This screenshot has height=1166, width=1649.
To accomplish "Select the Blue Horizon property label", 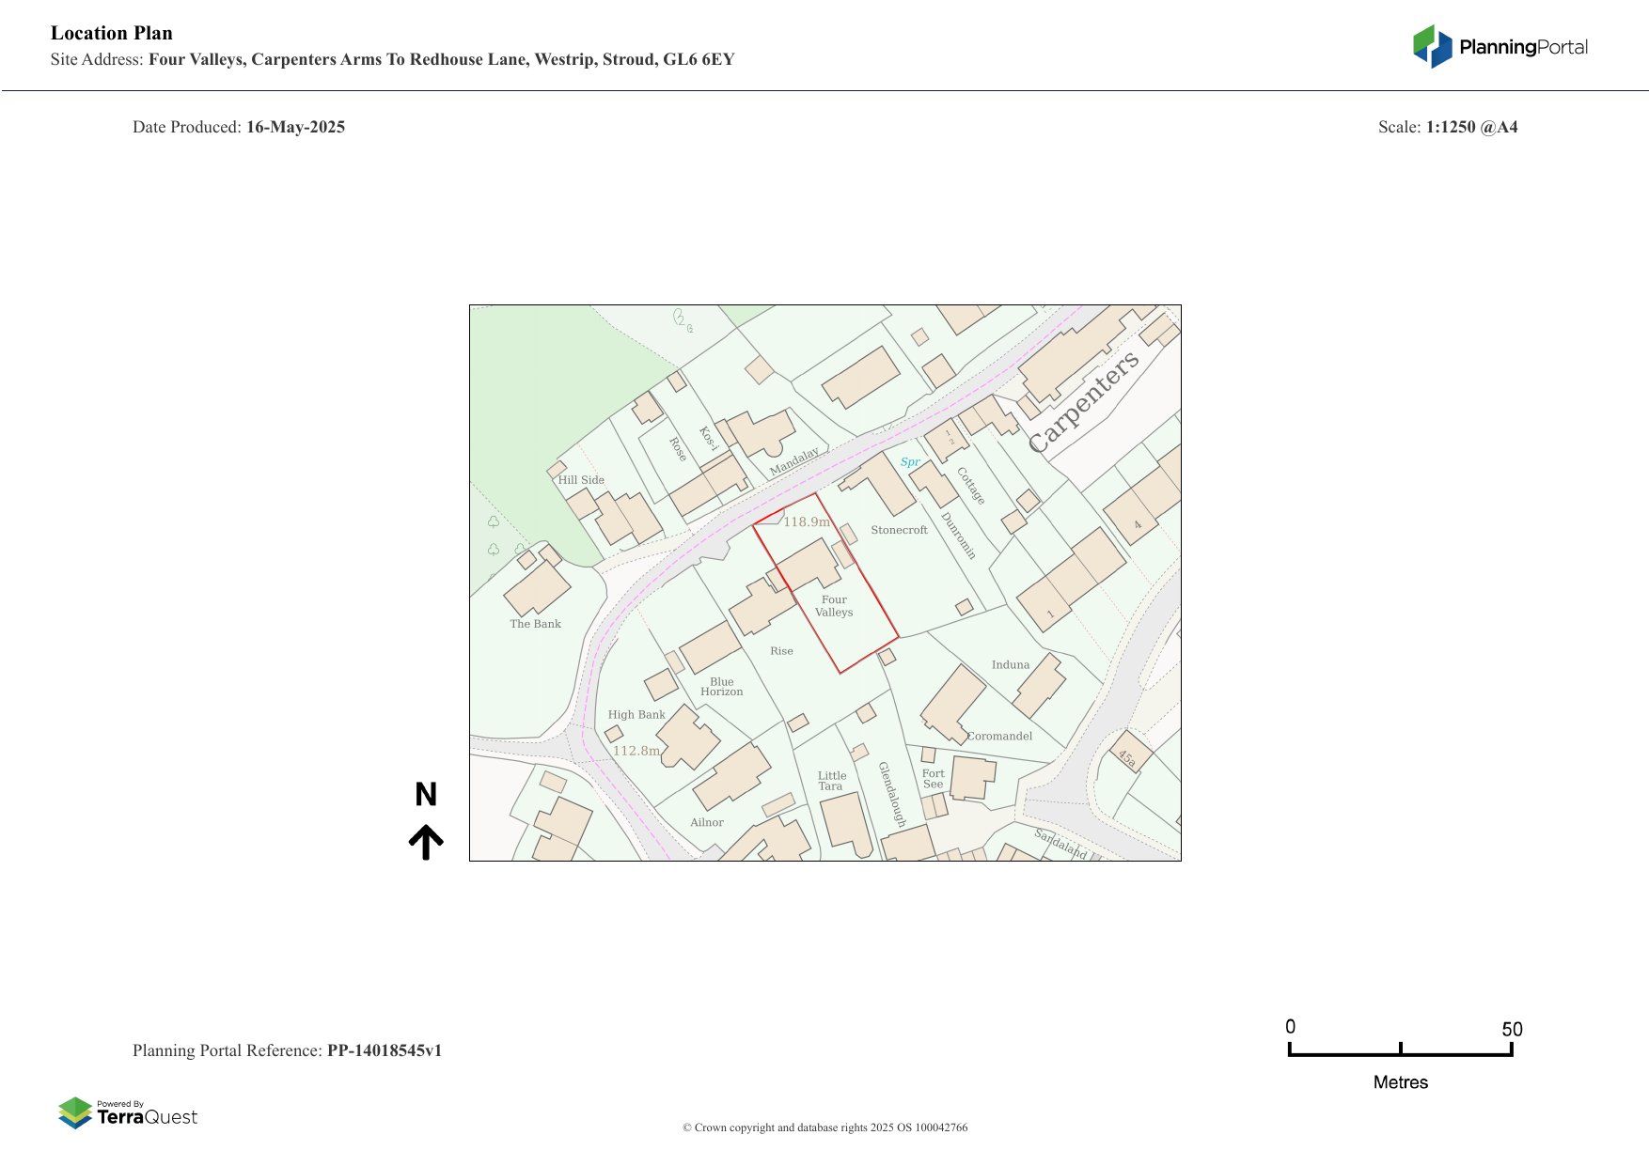I will click(721, 687).
